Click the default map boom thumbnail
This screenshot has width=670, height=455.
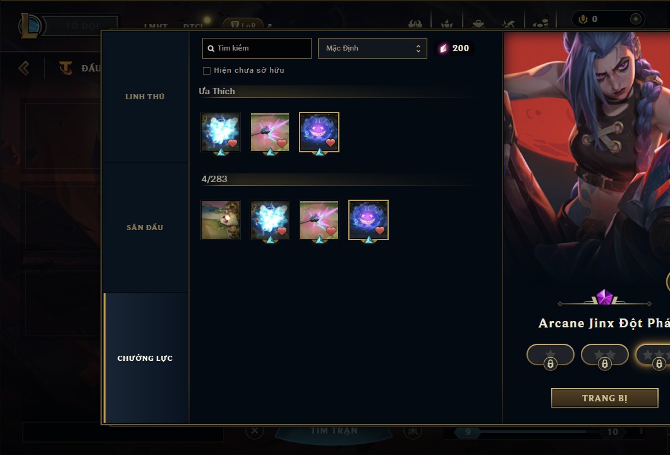coord(221,219)
